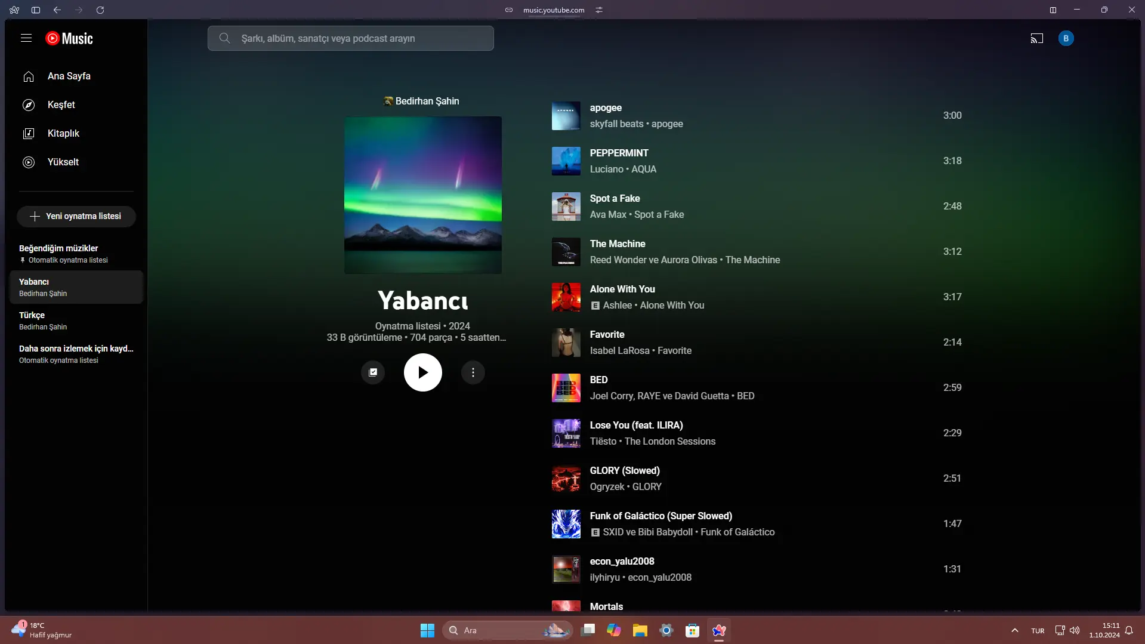Image resolution: width=1145 pixels, height=644 pixels.
Task: Reload the page with refresh icon
Action: tap(100, 10)
